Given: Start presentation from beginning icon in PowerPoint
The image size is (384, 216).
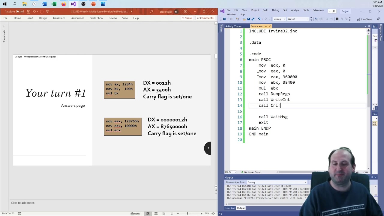Looking at the screenshot, I should click(x=47, y=11).
